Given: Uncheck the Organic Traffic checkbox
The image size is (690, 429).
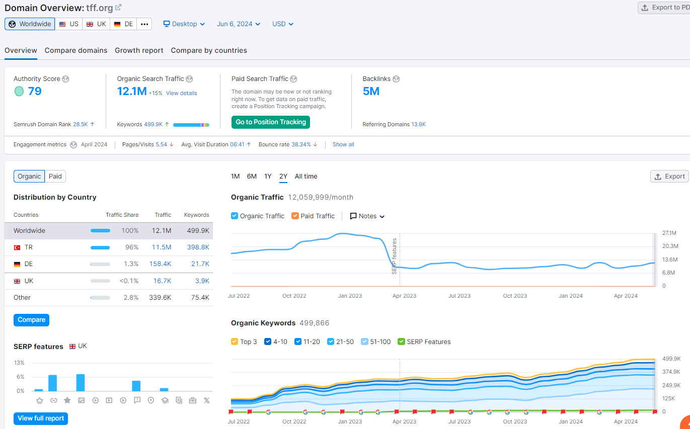Looking at the screenshot, I should (235, 216).
